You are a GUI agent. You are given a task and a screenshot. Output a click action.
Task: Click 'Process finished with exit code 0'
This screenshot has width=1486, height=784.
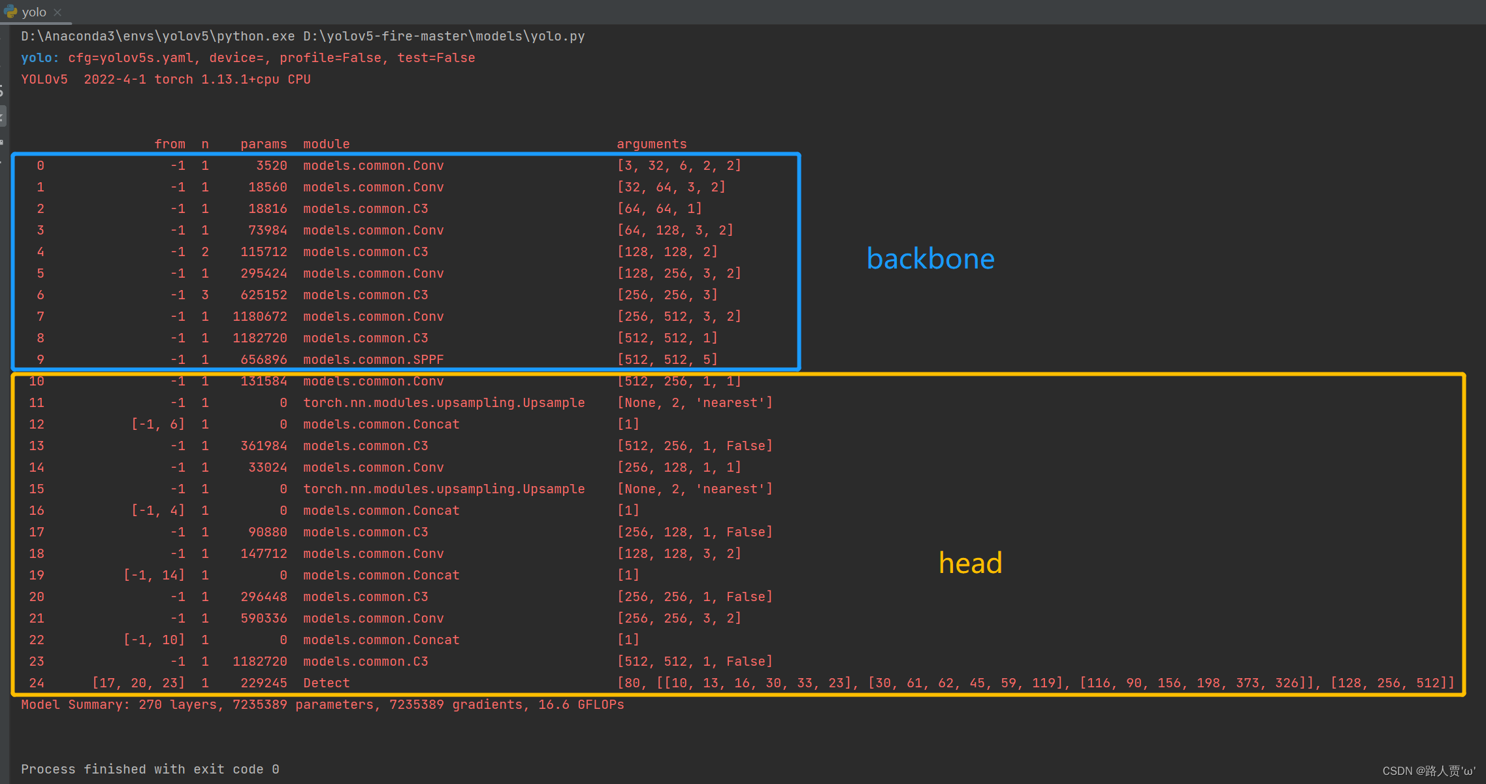coord(150,769)
